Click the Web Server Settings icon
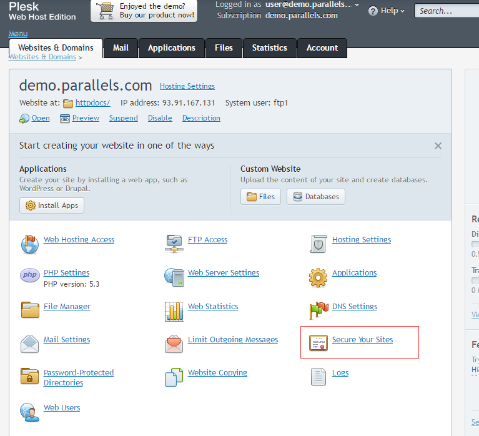 pyautogui.click(x=174, y=277)
